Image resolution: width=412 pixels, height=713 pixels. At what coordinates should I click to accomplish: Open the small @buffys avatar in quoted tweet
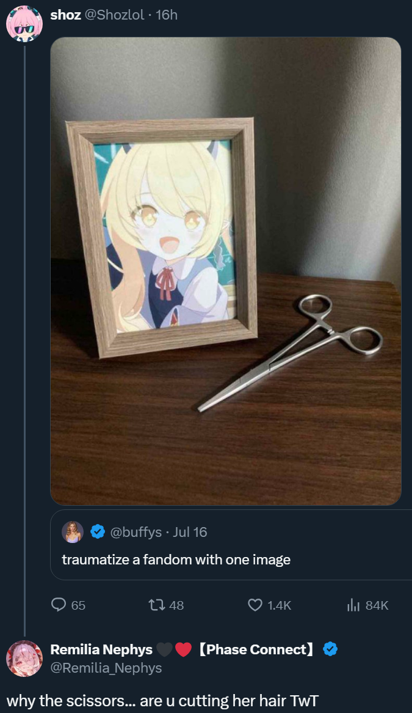pyautogui.click(x=73, y=531)
